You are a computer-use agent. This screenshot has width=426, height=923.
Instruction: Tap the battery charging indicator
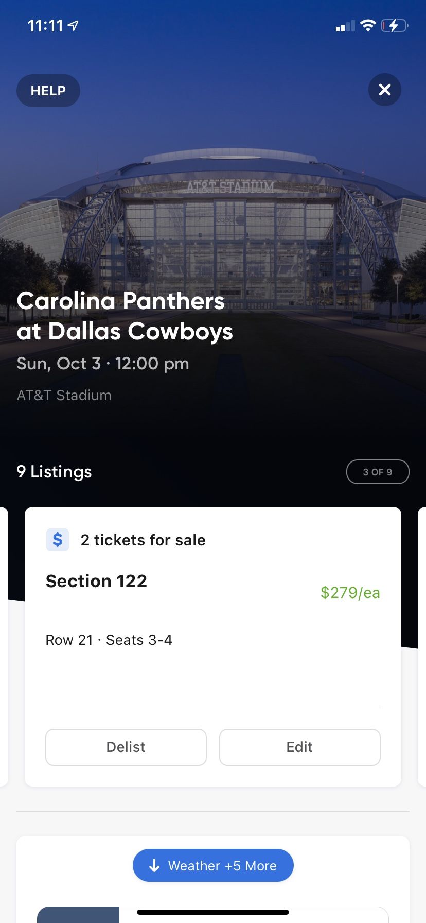pyautogui.click(x=394, y=25)
